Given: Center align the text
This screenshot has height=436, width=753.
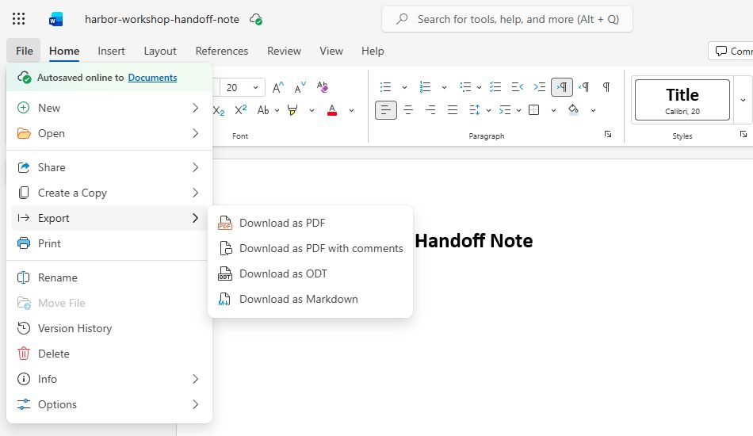Looking at the screenshot, I should tap(408, 110).
